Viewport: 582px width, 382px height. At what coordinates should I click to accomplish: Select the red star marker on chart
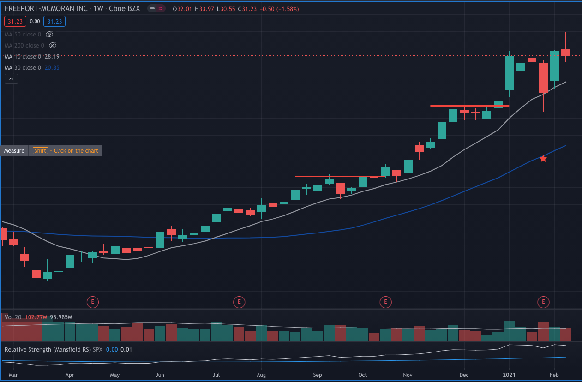point(543,159)
